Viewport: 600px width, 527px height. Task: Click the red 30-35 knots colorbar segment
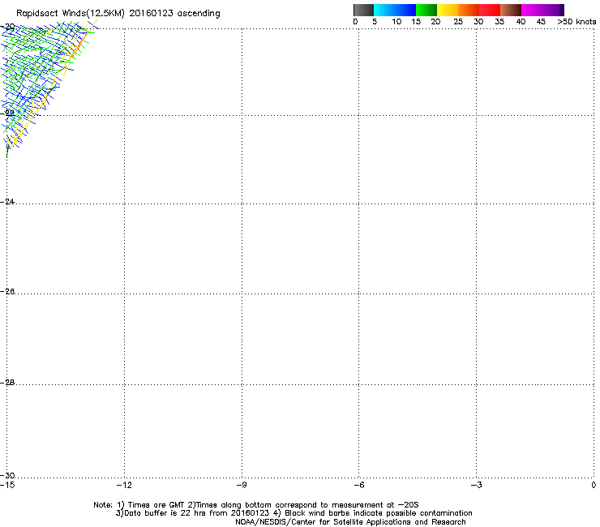click(x=490, y=10)
